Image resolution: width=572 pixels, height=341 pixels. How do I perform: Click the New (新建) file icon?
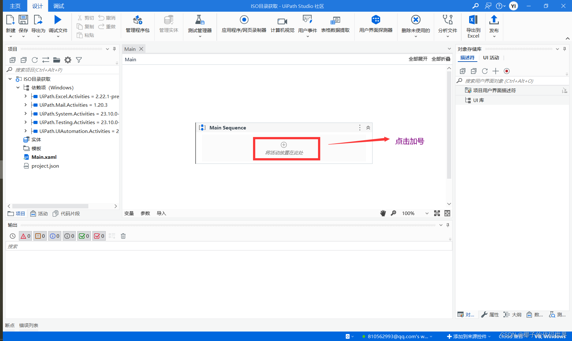click(10, 20)
